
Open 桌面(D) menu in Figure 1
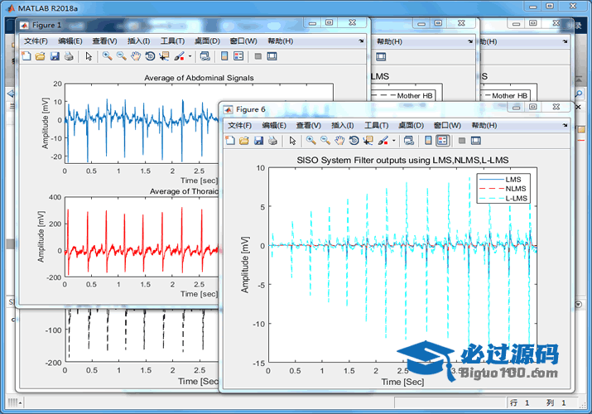(207, 41)
